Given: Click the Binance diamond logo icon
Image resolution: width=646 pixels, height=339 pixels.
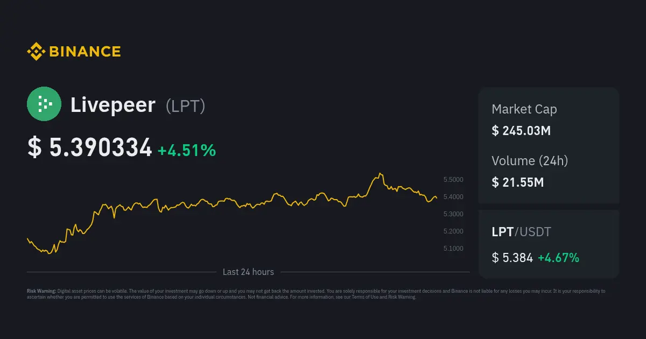Looking at the screenshot, I should [36, 52].
